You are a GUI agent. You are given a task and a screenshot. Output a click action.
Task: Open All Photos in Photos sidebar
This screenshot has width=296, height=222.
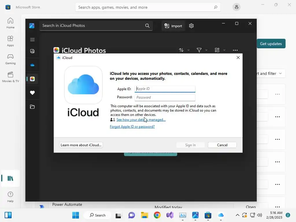pos(32,51)
